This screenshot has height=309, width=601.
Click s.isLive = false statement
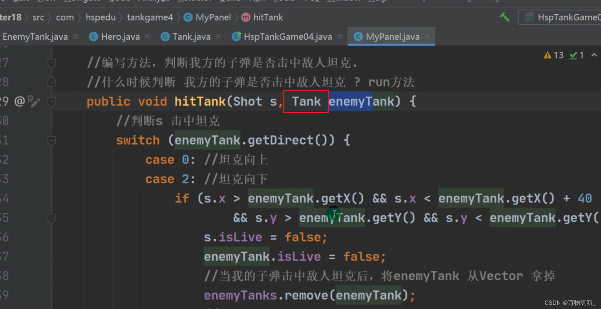(x=265, y=237)
